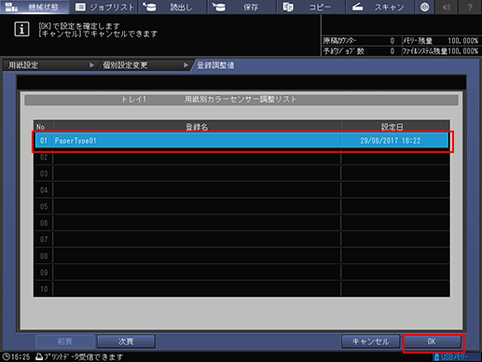Click the copy icon beside コピー
This screenshot has height=362, width=482.
point(288,7)
